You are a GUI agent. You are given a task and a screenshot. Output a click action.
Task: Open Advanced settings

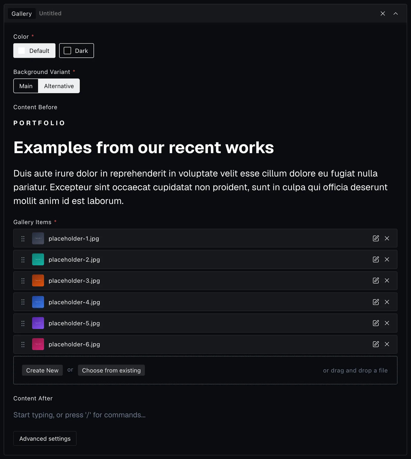click(45, 438)
